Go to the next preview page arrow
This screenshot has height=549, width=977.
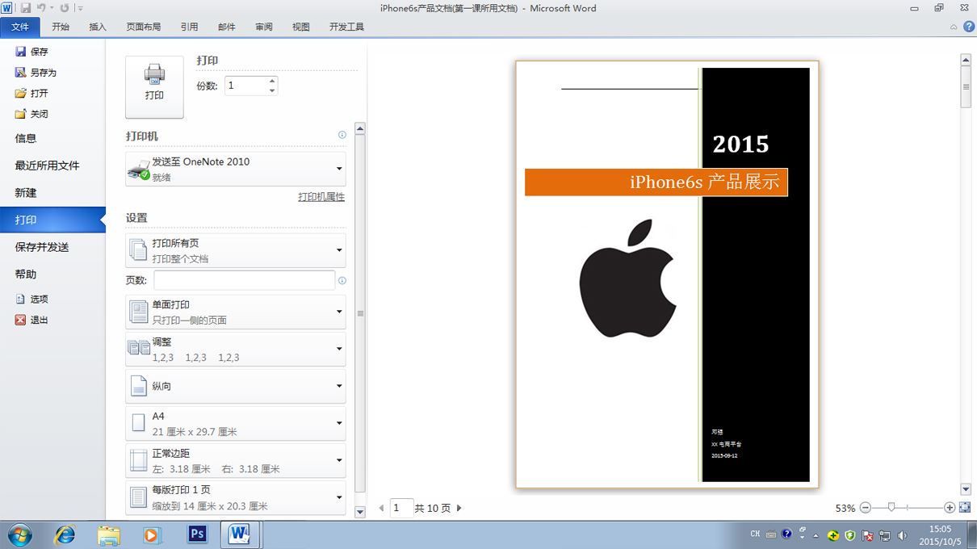tap(459, 508)
